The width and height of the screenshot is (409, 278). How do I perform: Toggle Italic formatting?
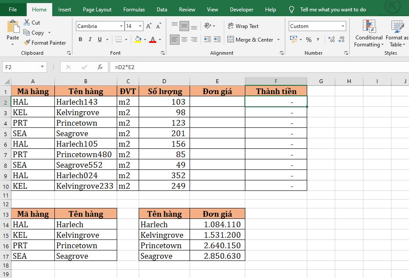pos(90,39)
